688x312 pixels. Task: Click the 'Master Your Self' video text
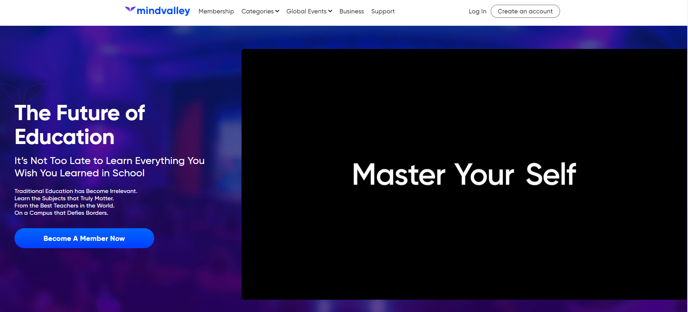(x=464, y=175)
